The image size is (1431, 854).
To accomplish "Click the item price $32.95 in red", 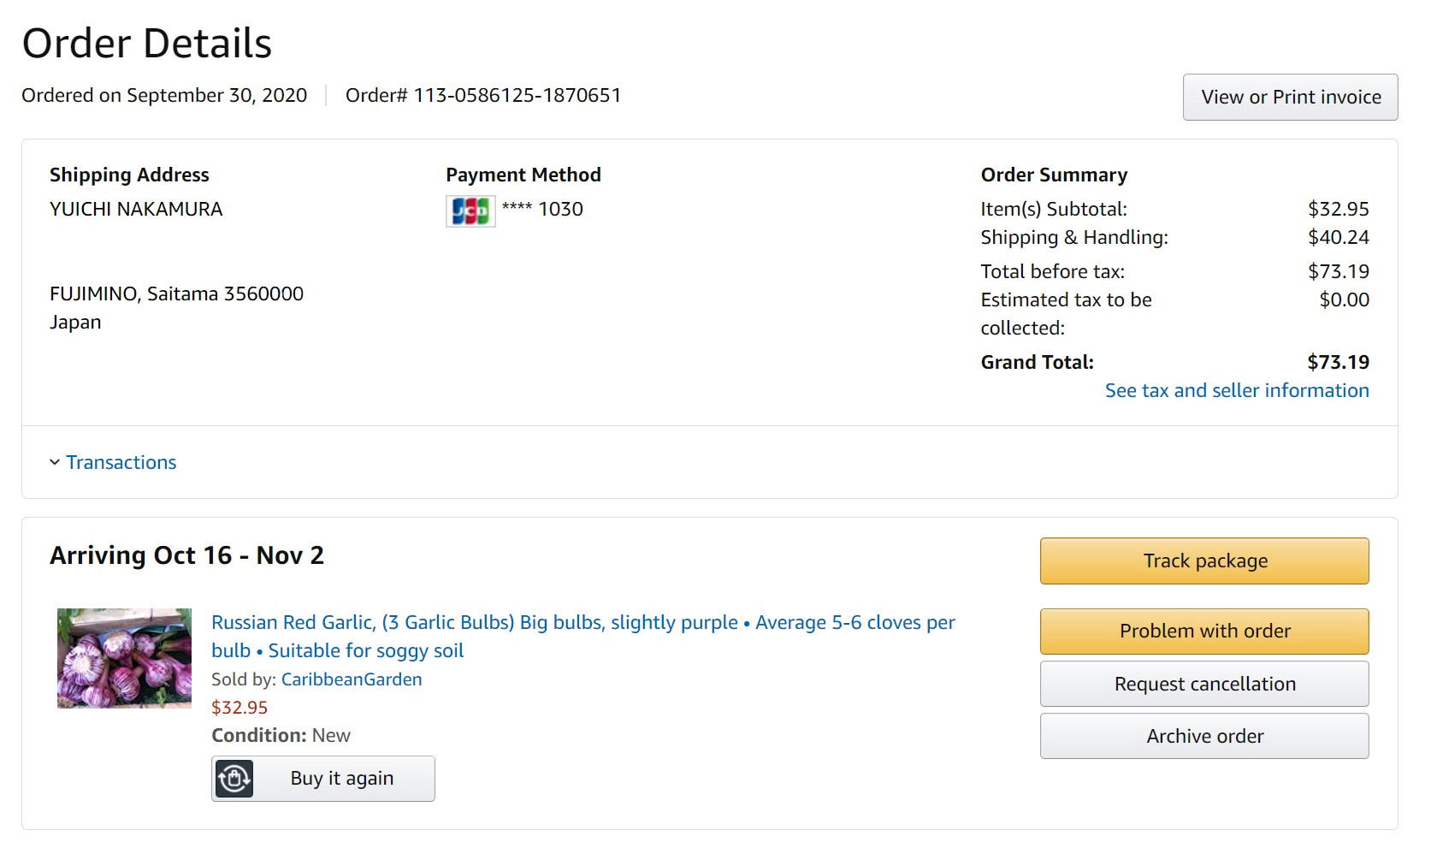I will point(239,708).
